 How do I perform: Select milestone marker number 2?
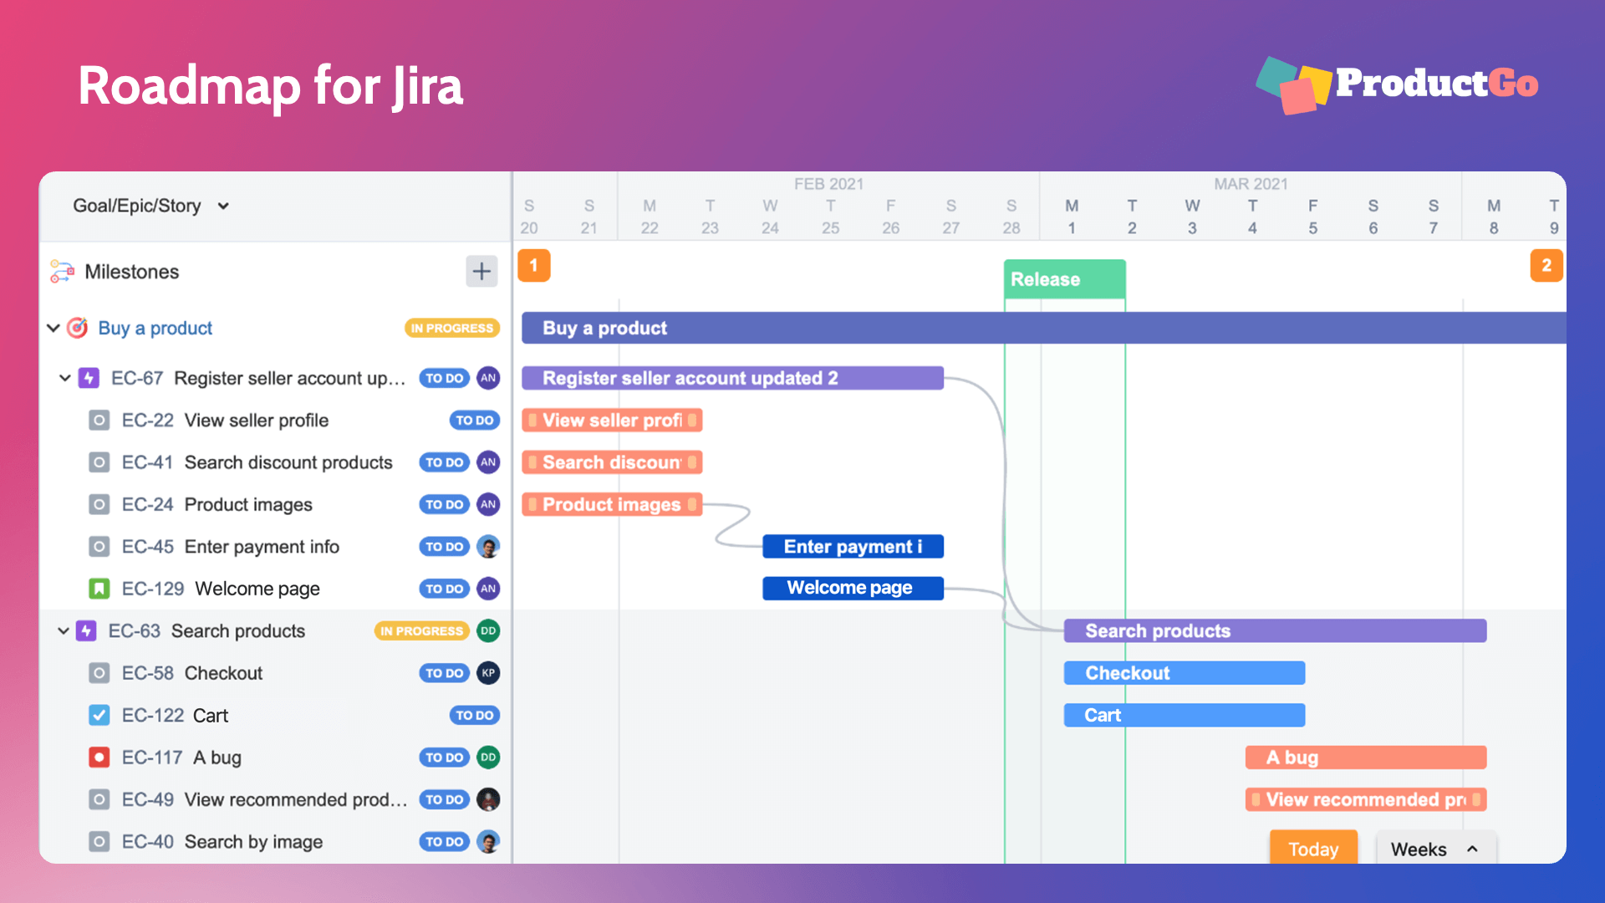pos(1546,265)
